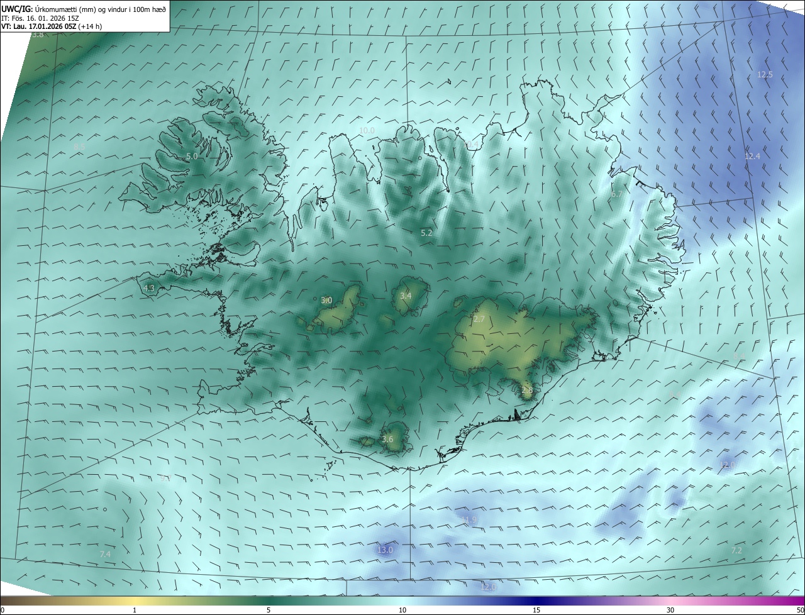This screenshot has width=805, height=615.
Task: Click the 3.4 value on the central glacier
Action: 406,296
